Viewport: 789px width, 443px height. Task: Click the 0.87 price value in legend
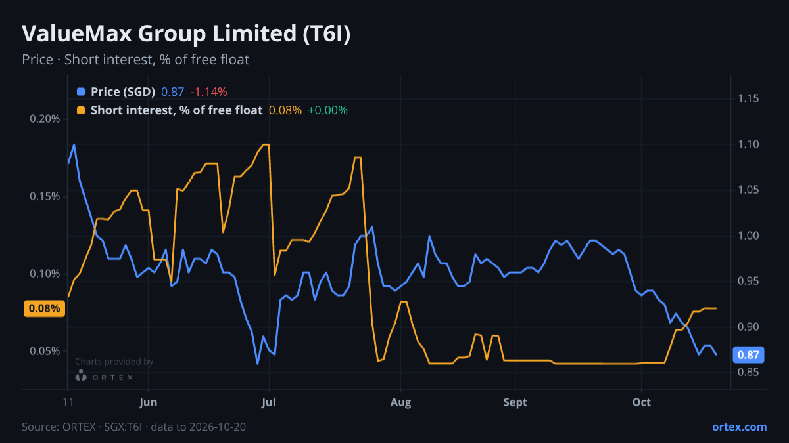coord(173,92)
